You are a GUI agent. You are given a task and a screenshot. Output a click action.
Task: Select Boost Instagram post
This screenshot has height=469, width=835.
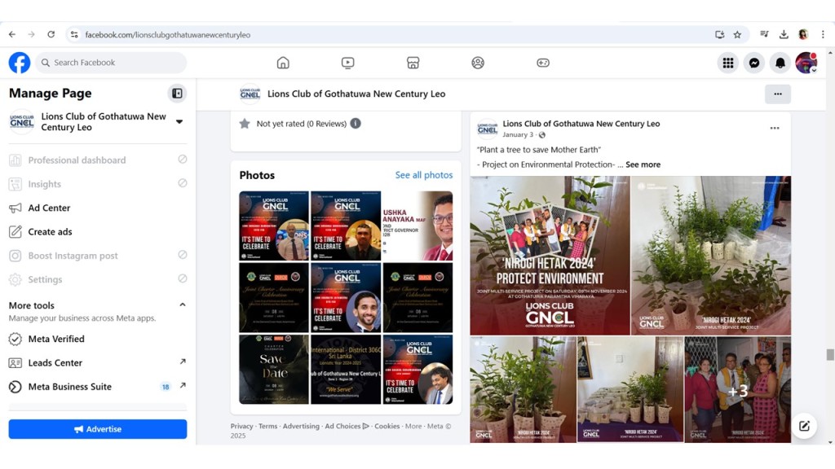pos(98,256)
